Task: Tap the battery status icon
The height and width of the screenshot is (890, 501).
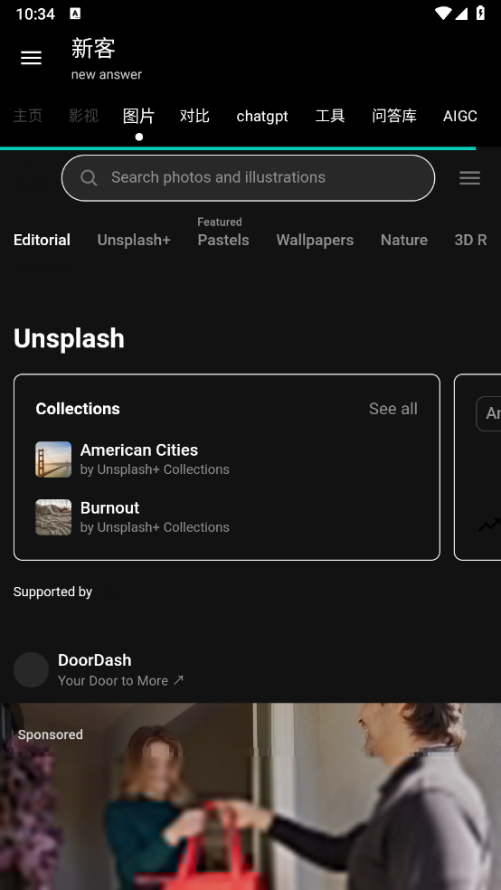Action: pyautogui.click(x=480, y=13)
